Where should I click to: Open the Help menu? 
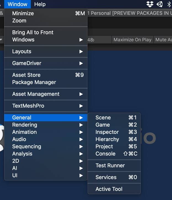coord(40,4)
